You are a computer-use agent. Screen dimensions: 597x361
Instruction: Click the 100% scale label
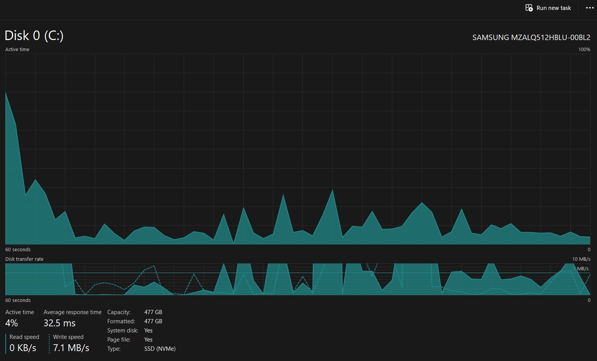pos(584,50)
